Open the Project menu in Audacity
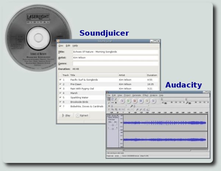221x171 pixels. (127, 95)
